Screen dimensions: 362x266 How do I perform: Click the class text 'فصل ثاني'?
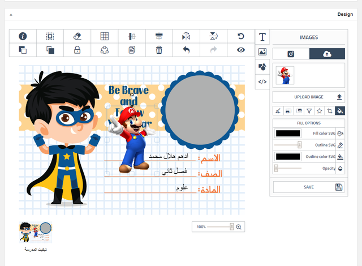[174, 171]
